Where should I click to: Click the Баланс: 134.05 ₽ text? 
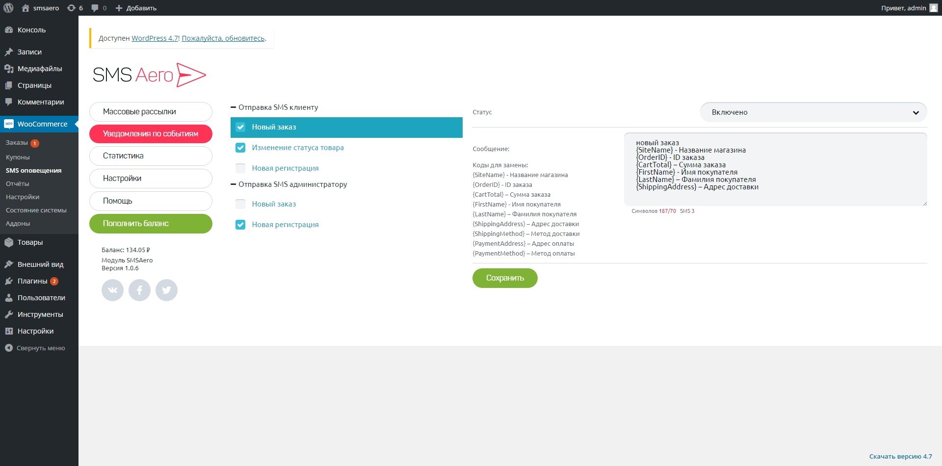pyautogui.click(x=126, y=250)
